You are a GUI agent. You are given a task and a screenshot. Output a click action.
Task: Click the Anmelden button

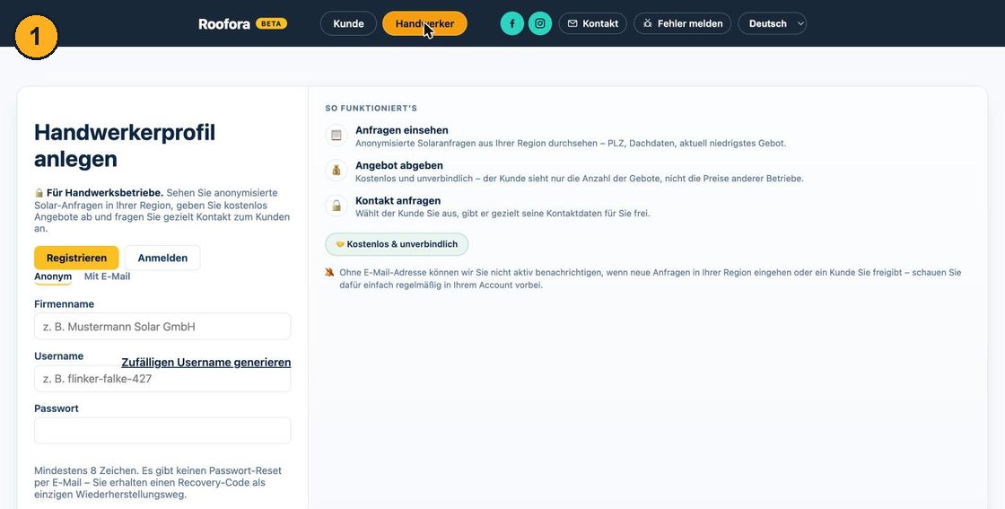click(162, 258)
